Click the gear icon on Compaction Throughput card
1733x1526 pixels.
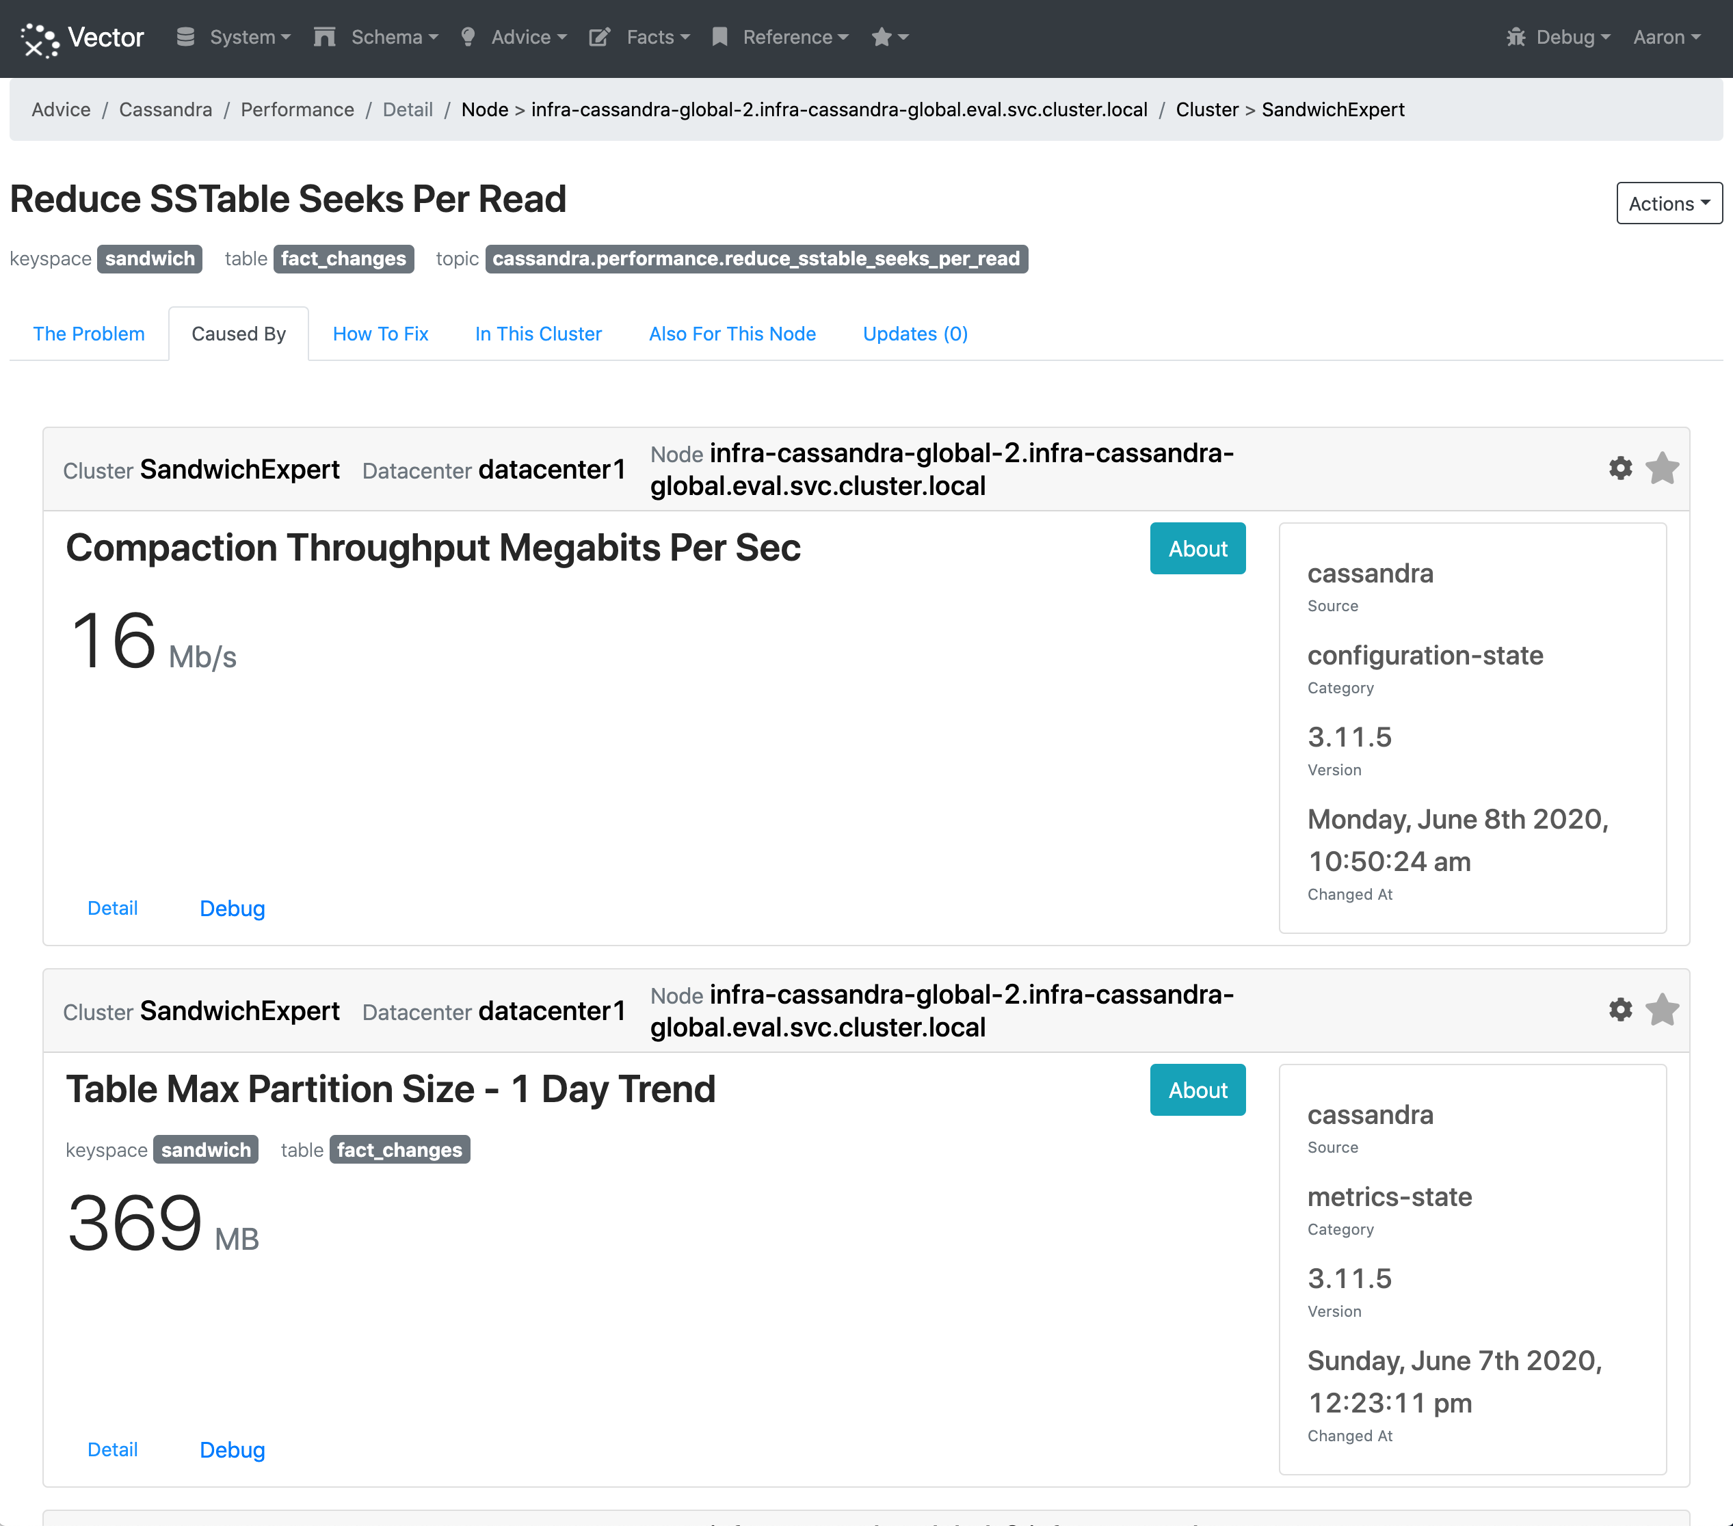click(1620, 468)
